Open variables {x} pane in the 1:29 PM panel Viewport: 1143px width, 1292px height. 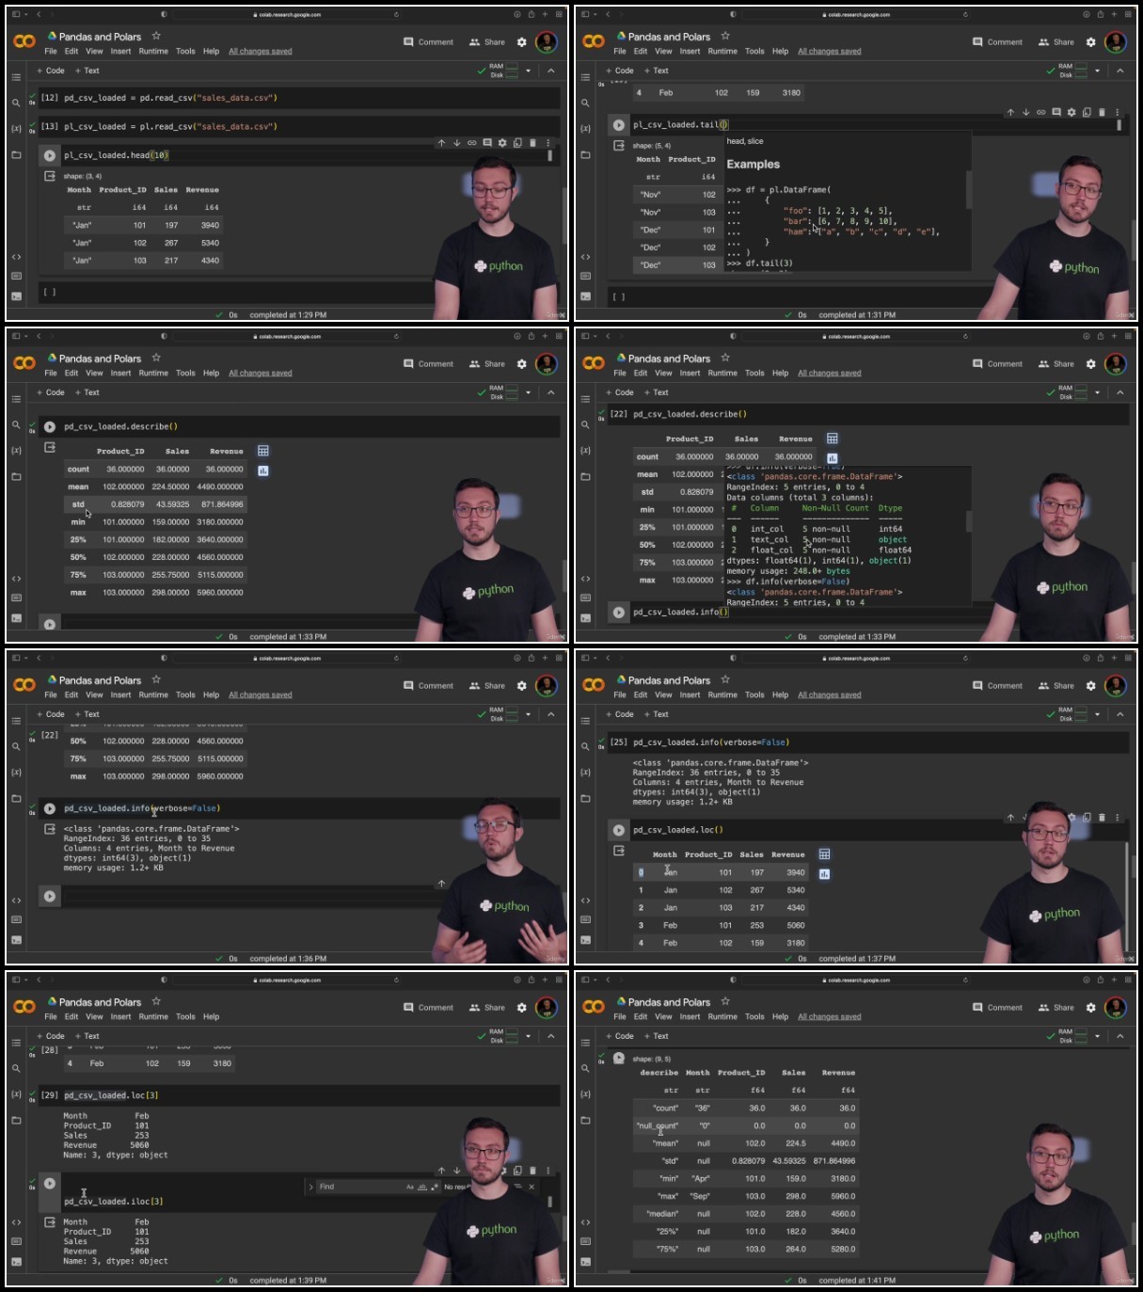pyautogui.click(x=16, y=128)
